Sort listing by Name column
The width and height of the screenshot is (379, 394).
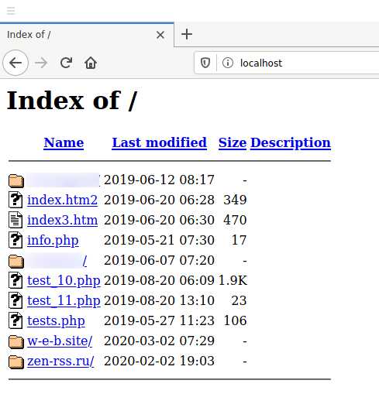click(x=64, y=142)
